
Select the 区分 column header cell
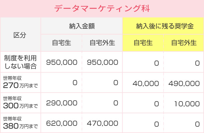click(x=21, y=35)
